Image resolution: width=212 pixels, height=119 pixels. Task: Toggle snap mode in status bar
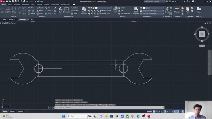coord(157,111)
